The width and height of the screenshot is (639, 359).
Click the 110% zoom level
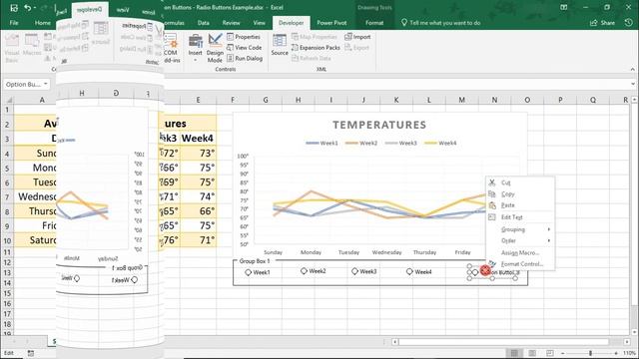click(629, 353)
